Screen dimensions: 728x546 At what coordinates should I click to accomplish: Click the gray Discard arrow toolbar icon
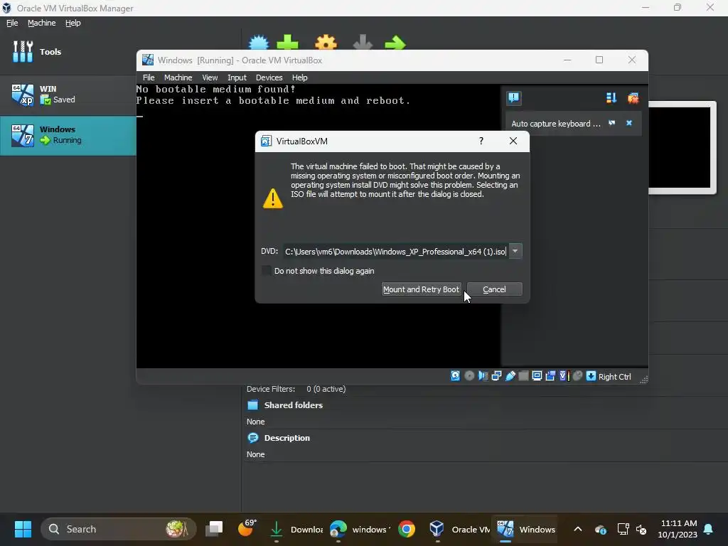pyautogui.click(x=363, y=43)
